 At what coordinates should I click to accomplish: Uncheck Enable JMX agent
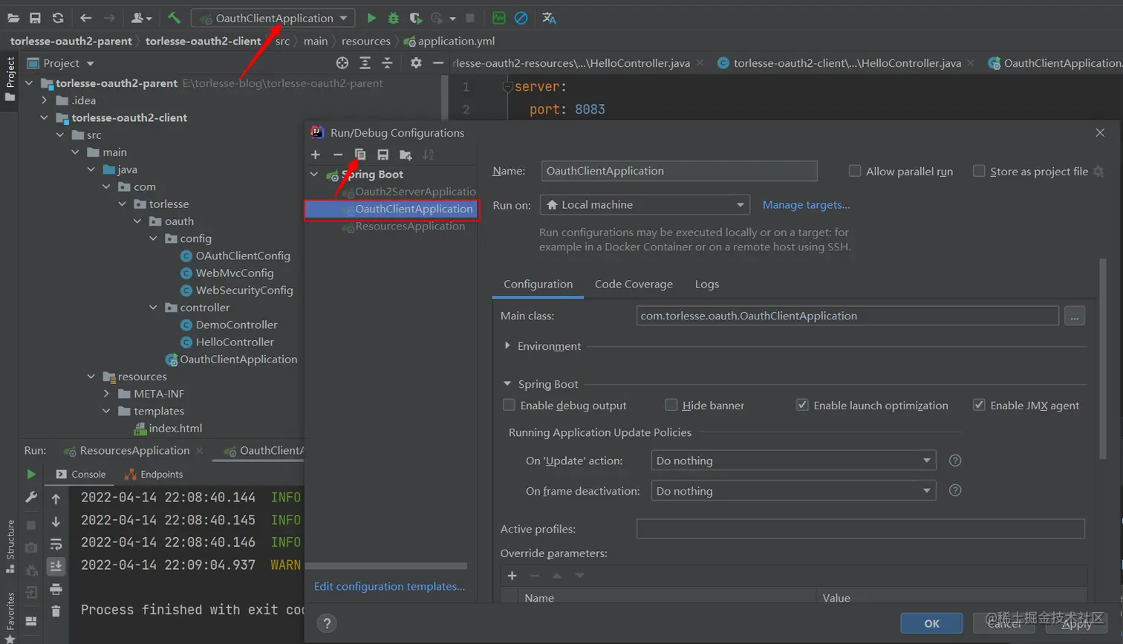(x=979, y=405)
